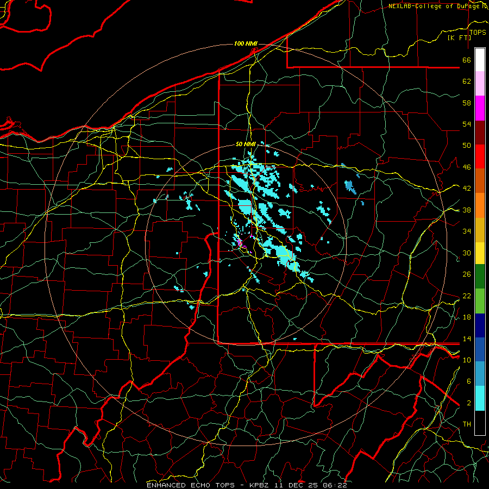Click the magenta 58 kft legend swatch
Image resolution: width=489 pixels, height=489 pixels.
tap(480, 108)
